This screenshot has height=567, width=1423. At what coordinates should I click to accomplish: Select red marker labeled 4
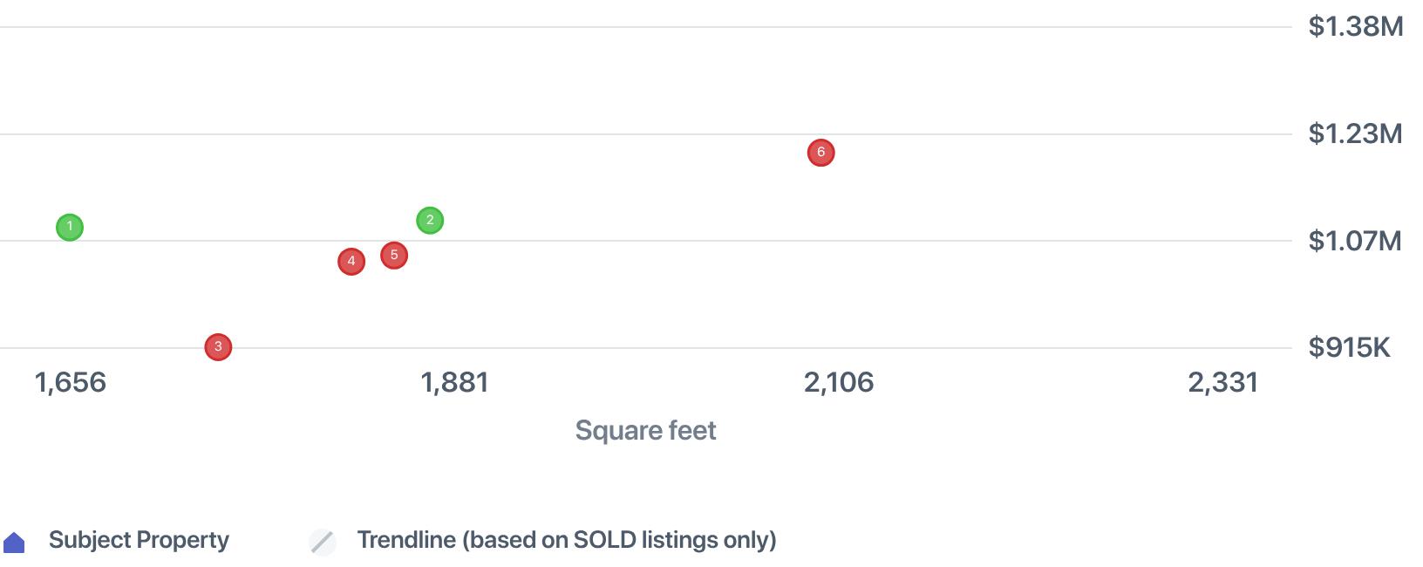[x=351, y=262]
